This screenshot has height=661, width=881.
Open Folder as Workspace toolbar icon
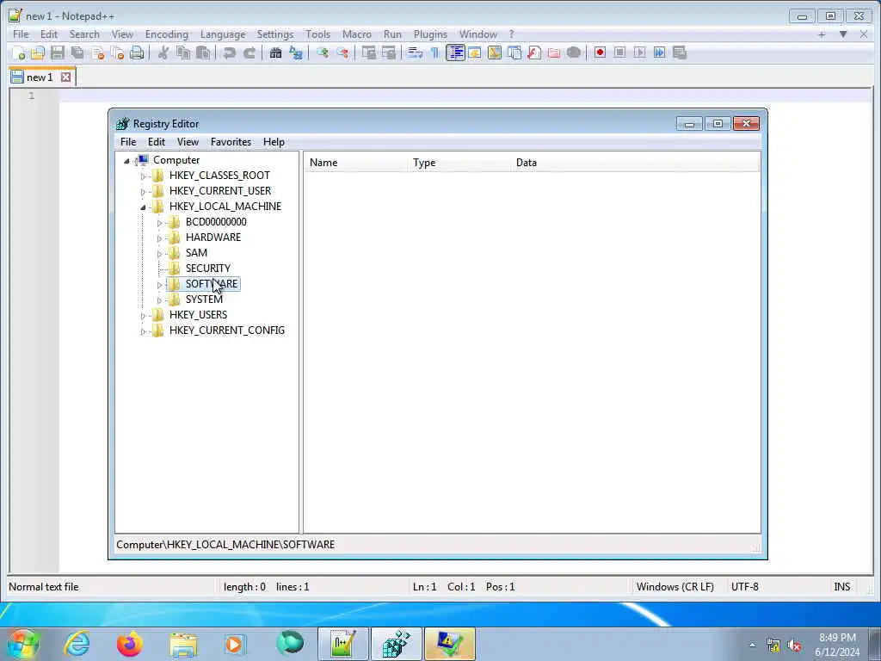[x=554, y=53]
